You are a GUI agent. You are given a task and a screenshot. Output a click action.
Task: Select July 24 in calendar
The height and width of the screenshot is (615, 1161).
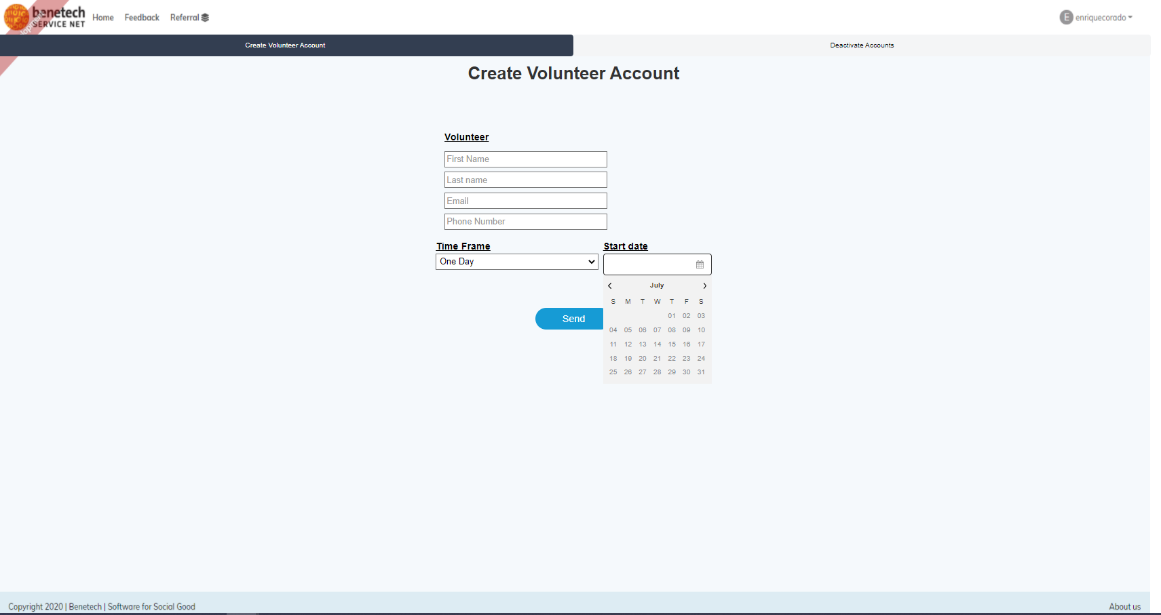tap(702, 359)
